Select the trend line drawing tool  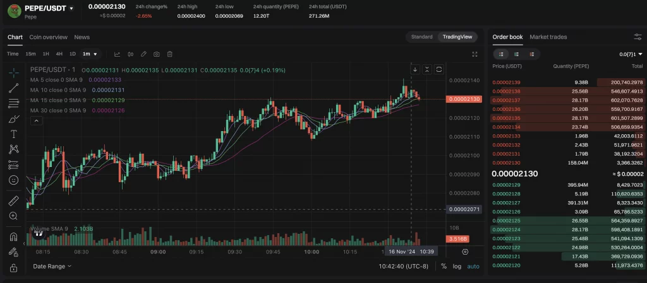tap(14, 88)
